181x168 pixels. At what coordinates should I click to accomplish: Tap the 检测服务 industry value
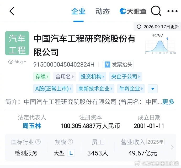click(x=26, y=153)
